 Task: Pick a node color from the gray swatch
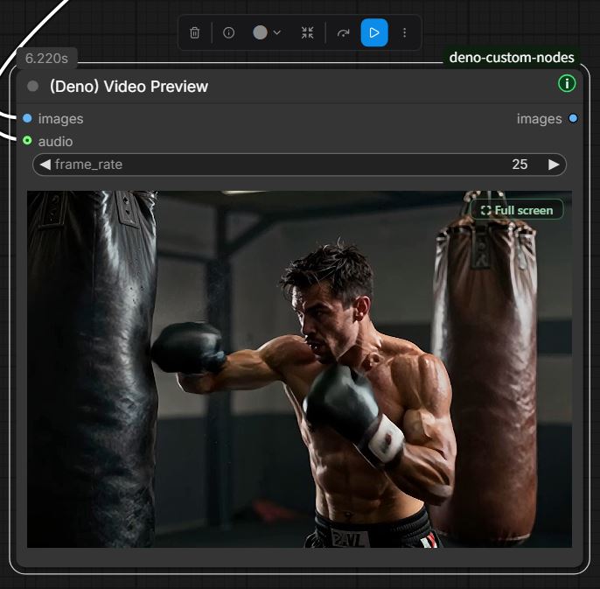[x=261, y=32]
